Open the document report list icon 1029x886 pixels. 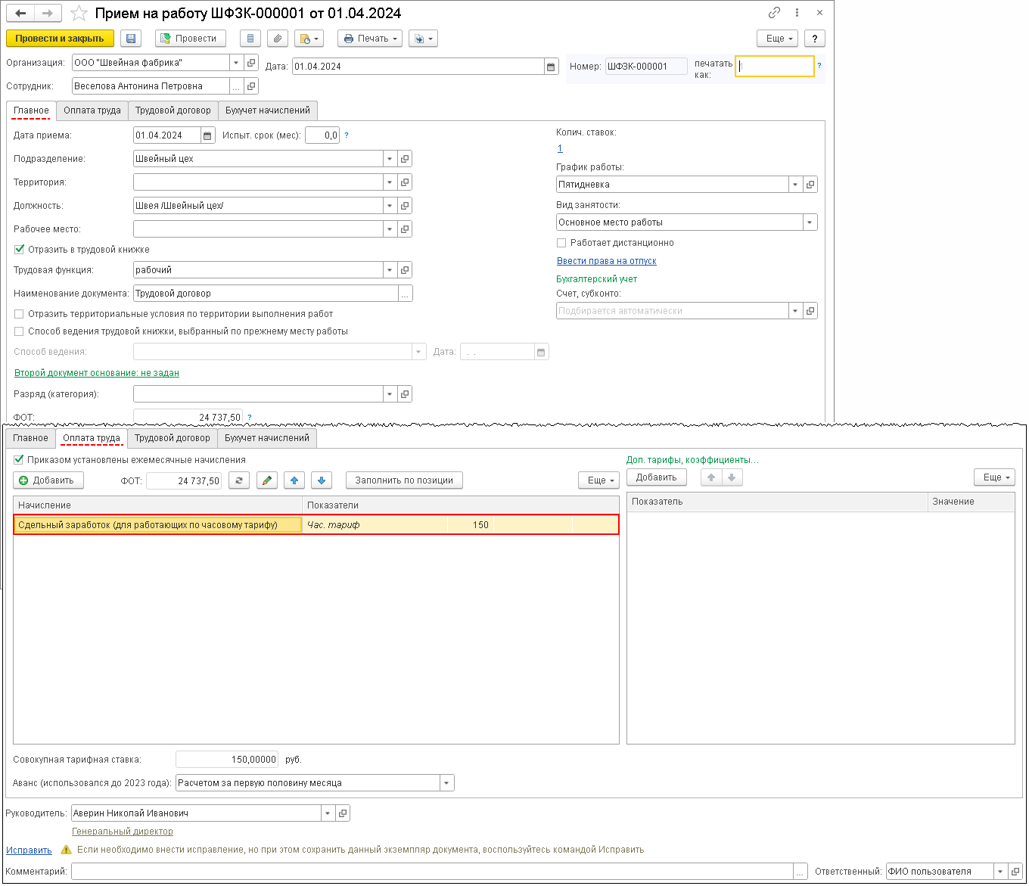coord(250,39)
